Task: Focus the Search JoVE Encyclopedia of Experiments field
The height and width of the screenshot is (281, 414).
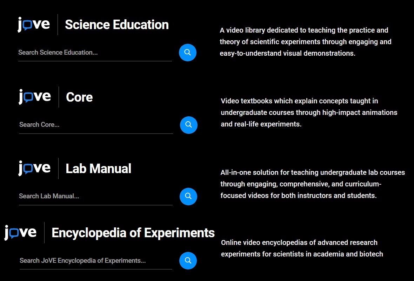Action: pos(96,261)
